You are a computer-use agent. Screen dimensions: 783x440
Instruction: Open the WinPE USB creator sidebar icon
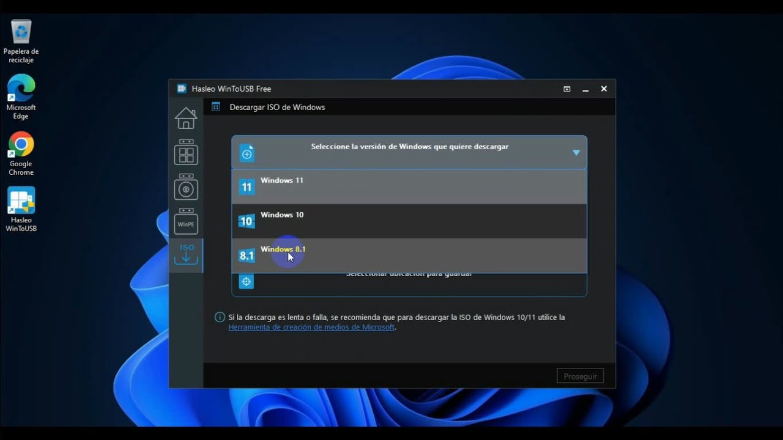(186, 221)
